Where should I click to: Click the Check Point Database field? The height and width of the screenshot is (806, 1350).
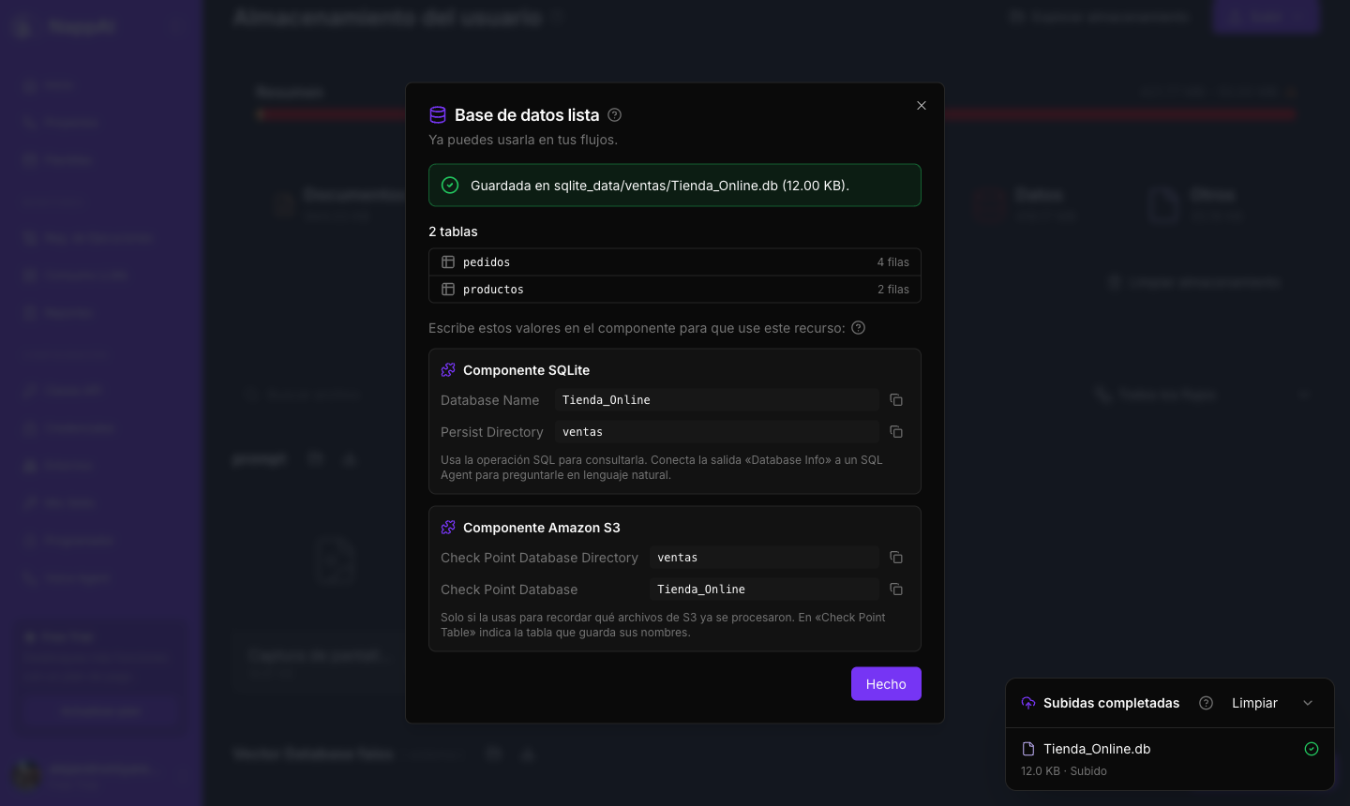pyautogui.click(x=764, y=590)
